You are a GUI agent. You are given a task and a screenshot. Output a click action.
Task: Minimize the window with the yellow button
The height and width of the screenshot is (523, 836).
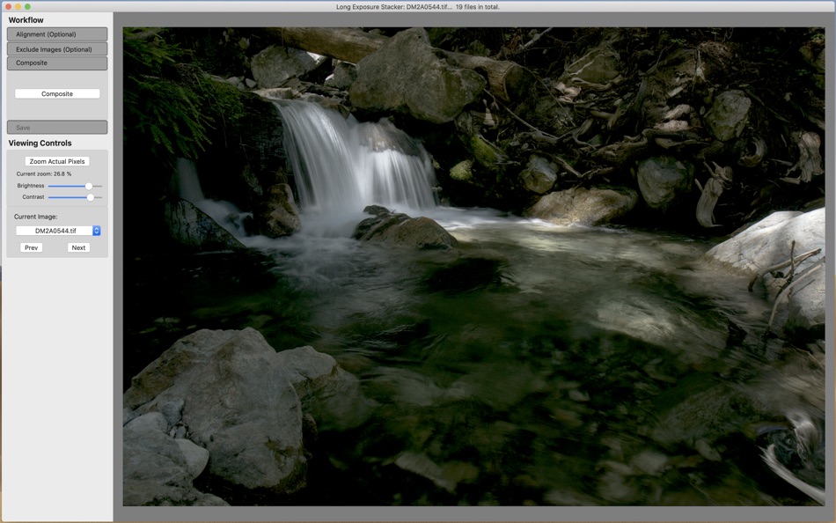tap(18, 6)
